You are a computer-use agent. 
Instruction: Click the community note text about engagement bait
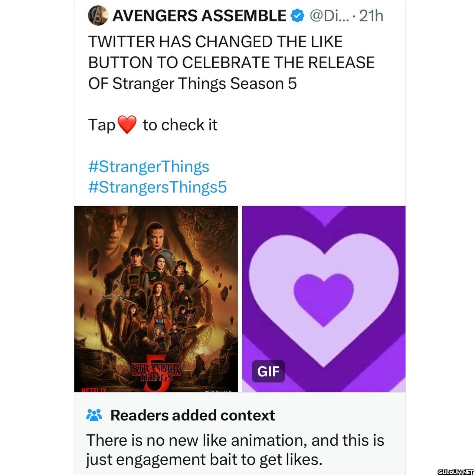point(235,450)
